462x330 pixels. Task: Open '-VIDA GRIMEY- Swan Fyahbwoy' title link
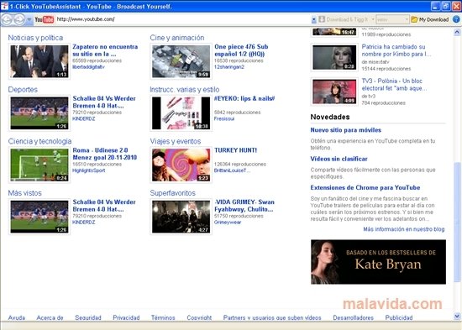click(244, 206)
